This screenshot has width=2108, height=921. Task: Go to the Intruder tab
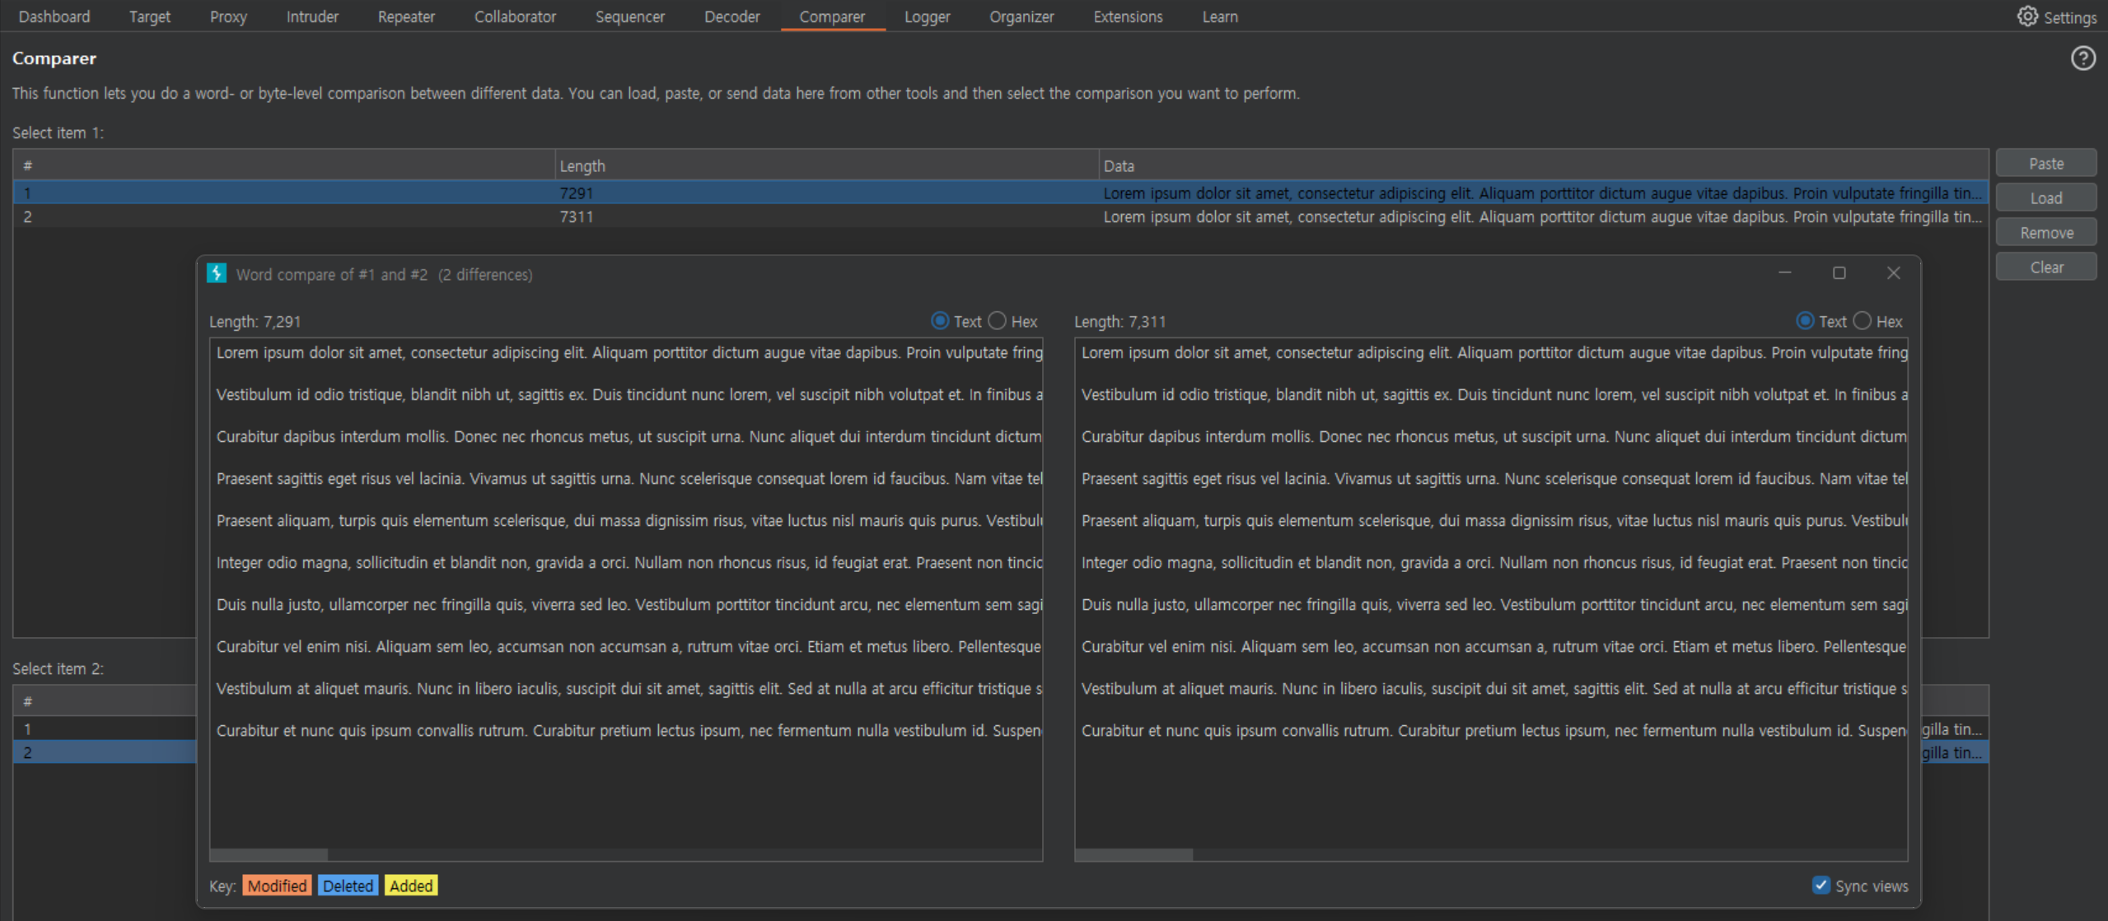click(x=312, y=16)
